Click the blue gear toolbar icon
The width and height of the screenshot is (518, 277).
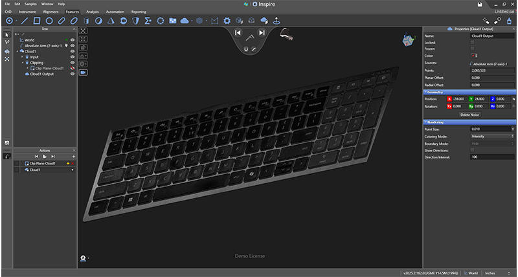227,21
